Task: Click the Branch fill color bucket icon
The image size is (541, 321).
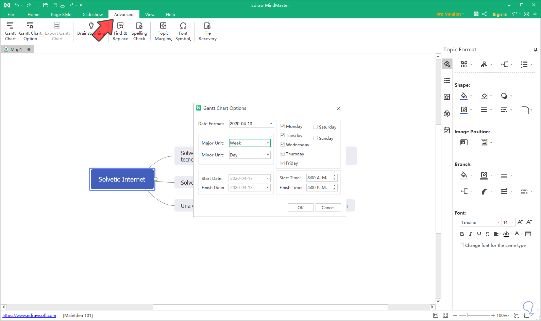Action: pos(464,175)
